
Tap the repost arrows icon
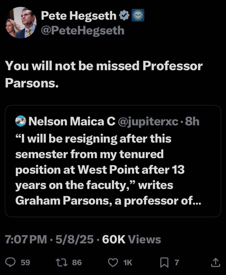(x=62, y=262)
